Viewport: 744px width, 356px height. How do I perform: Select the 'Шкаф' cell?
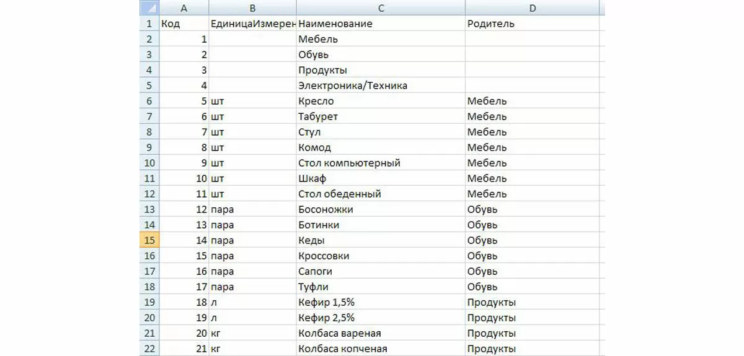pyautogui.click(x=381, y=178)
